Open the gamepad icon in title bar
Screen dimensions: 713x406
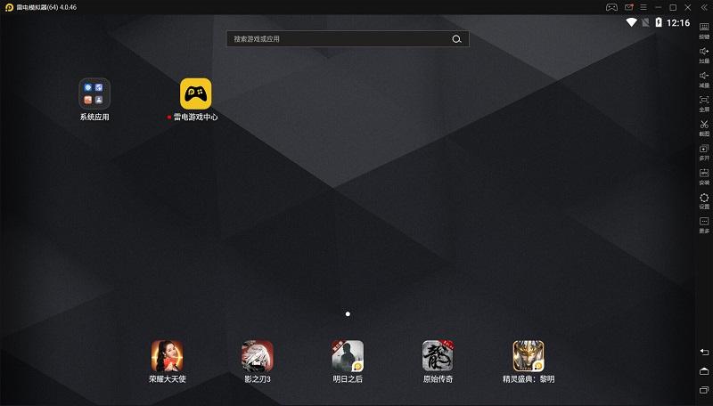point(611,7)
